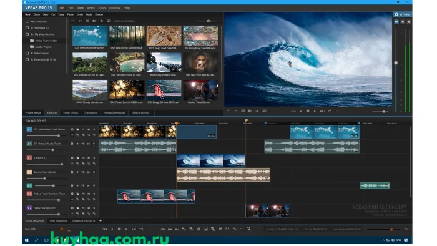Open dropdown arrow after bottom transport loop button

(x=155, y=229)
